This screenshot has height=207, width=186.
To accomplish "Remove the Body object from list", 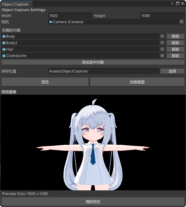I will [175, 36].
